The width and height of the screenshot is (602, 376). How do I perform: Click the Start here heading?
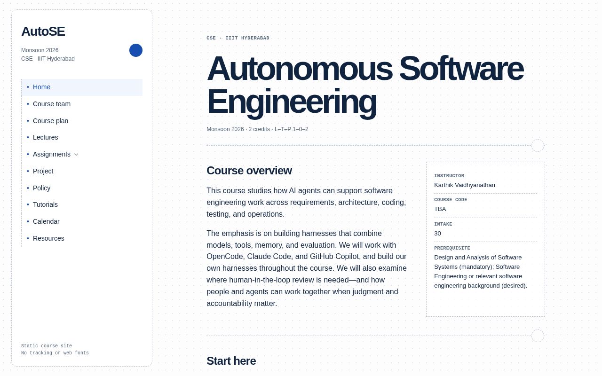[x=231, y=361]
